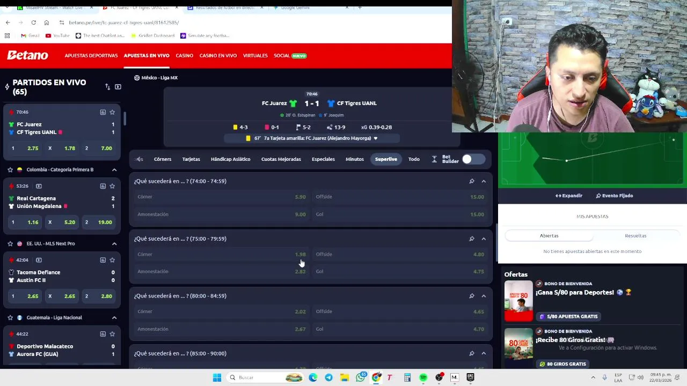Pin the 75:00 - 79:59 market

pyautogui.click(x=472, y=239)
